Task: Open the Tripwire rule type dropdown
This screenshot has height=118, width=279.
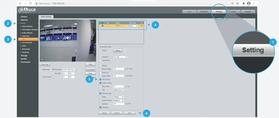Action: coord(133,26)
